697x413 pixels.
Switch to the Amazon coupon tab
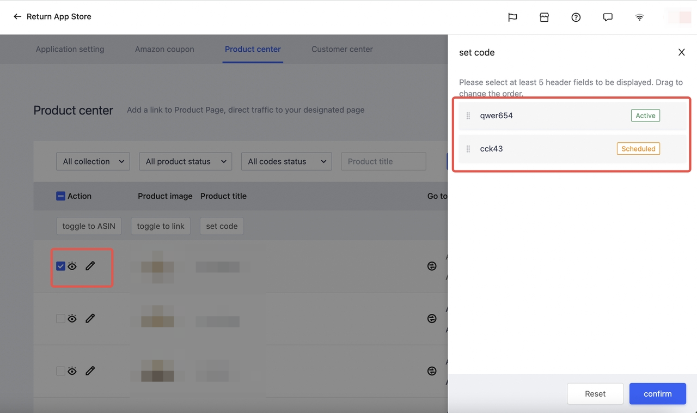(x=164, y=49)
